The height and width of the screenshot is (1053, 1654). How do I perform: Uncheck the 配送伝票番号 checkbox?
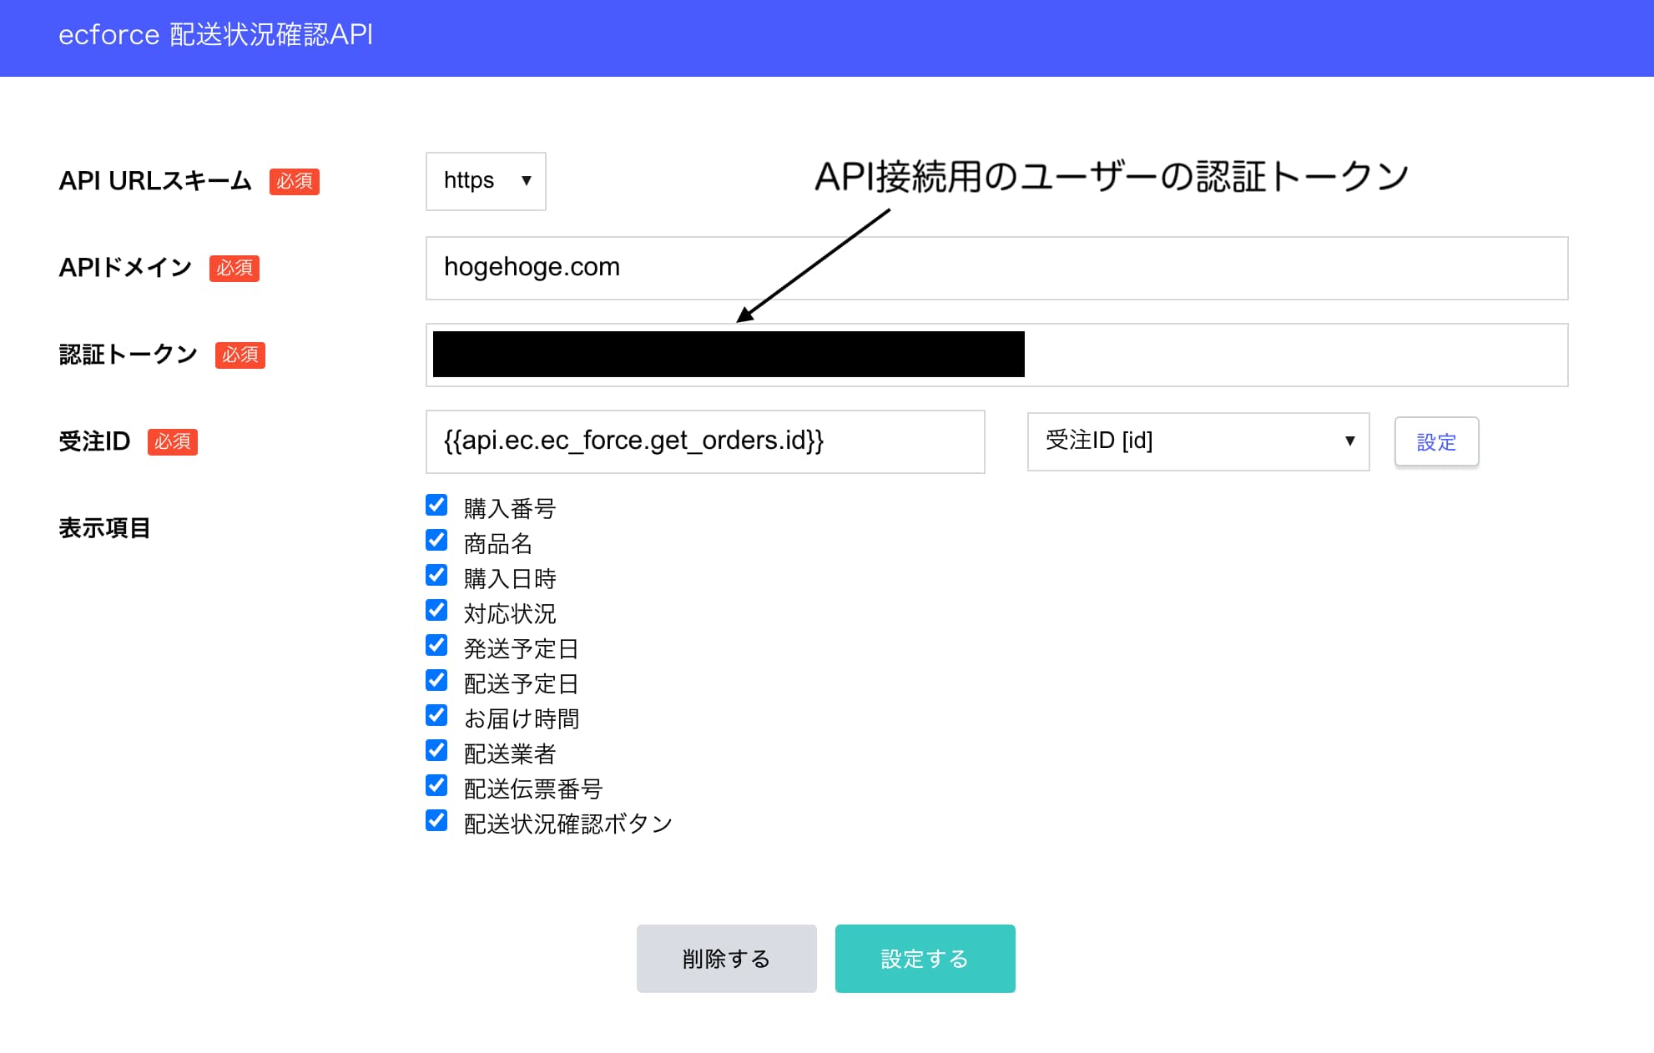pyautogui.click(x=436, y=786)
